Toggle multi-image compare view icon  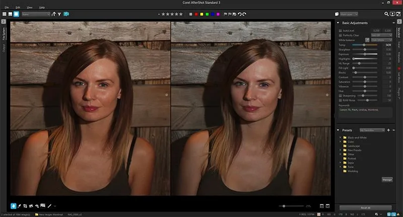(x=321, y=206)
